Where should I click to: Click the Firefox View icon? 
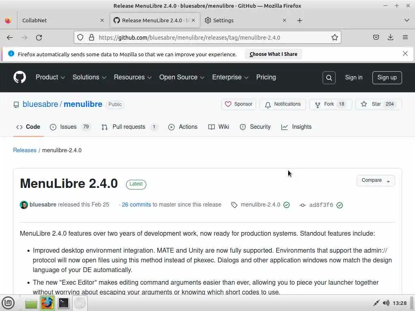coord(8,20)
